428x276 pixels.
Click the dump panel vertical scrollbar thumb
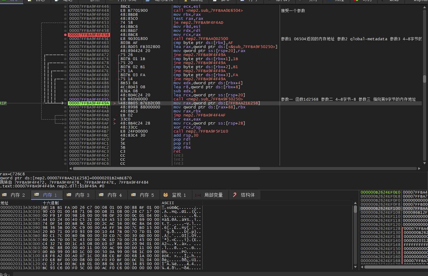tap(355, 209)
